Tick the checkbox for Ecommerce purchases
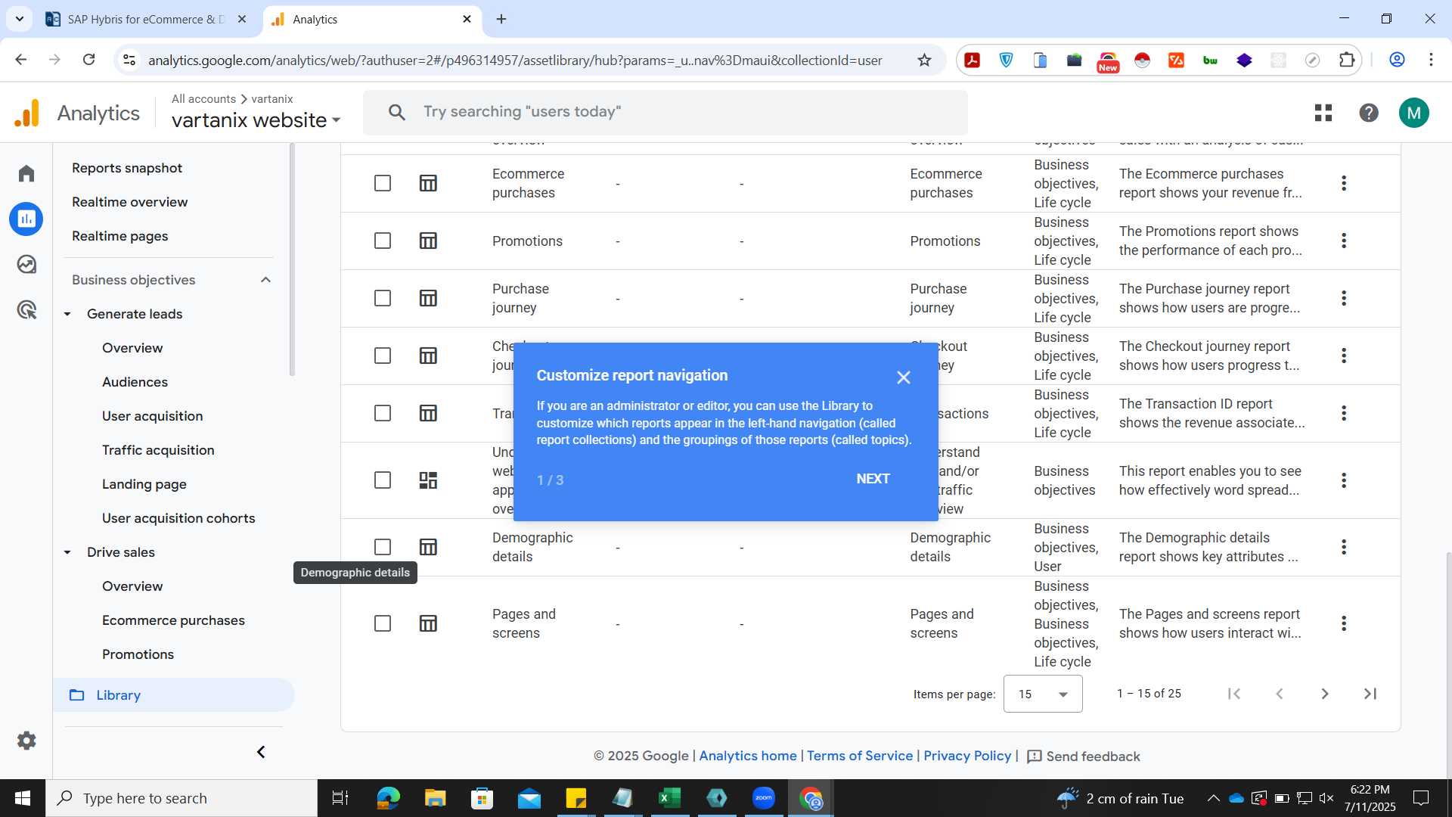This screenshot has width=1452, height=817. [383, 183]
